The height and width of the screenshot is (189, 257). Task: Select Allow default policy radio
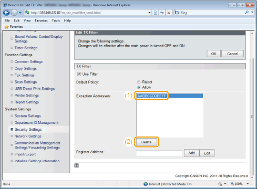coord(139,87)
